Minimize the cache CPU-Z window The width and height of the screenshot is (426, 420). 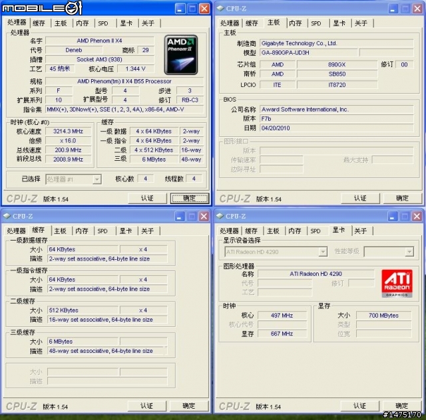pos(179,217)
